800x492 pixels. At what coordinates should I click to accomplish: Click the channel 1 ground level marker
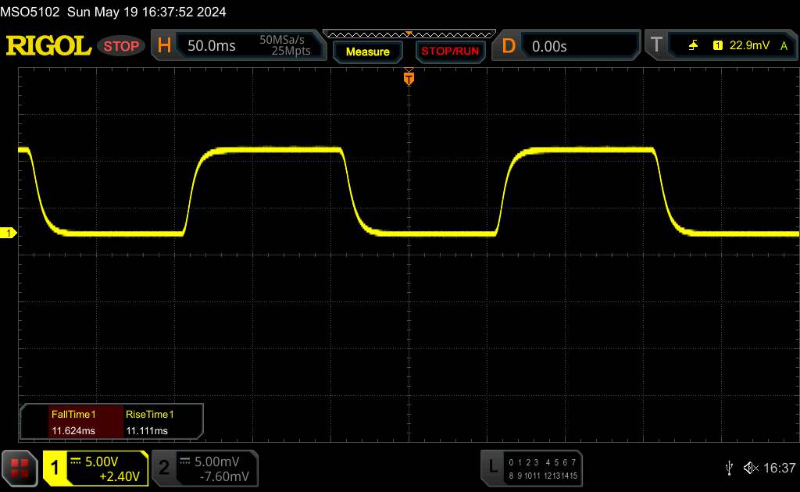click(x=8, y=233)
